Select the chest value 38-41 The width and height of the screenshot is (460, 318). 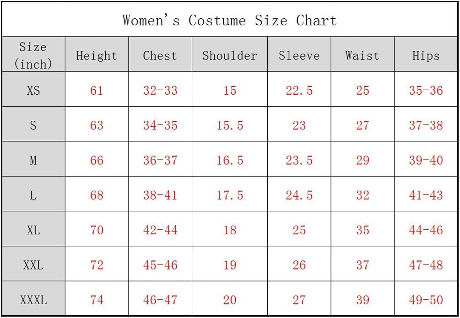160,195
